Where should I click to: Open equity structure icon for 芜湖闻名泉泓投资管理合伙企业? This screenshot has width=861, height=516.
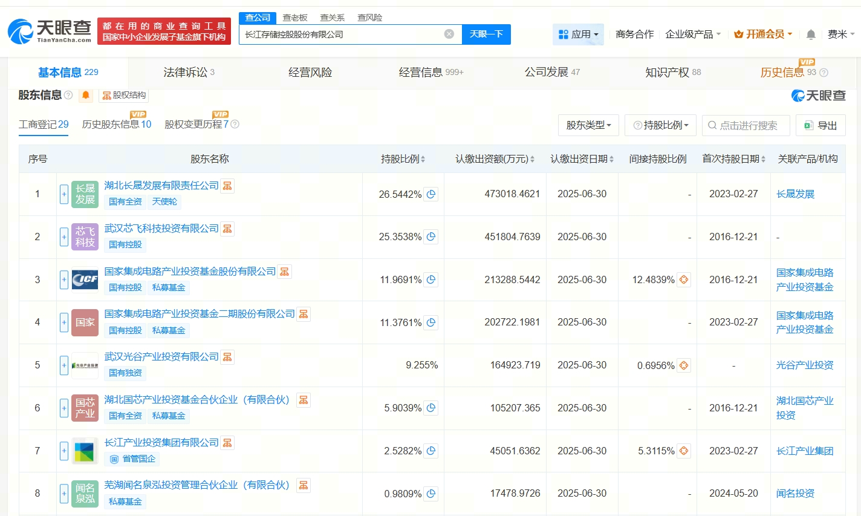click(x=304, y=485)
